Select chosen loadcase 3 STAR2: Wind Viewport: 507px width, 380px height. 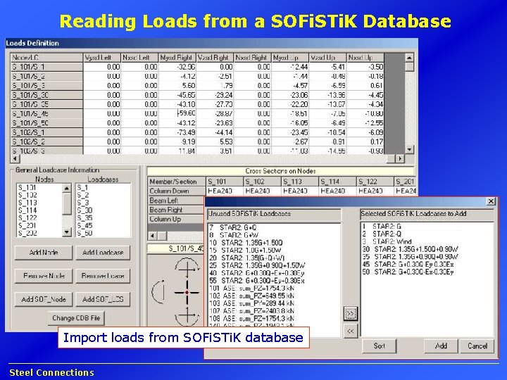click(x=387, y=241)
